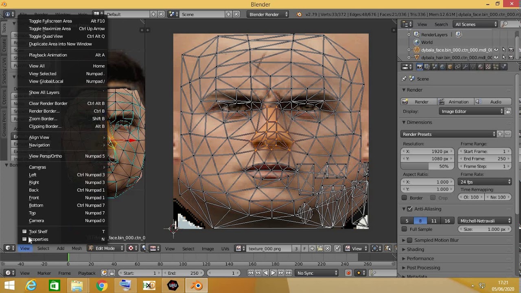The width and height of the screenshot is (521, 293).
Task: Enable the Sampled Motion Blur checkbox
Action: point(410,240)
